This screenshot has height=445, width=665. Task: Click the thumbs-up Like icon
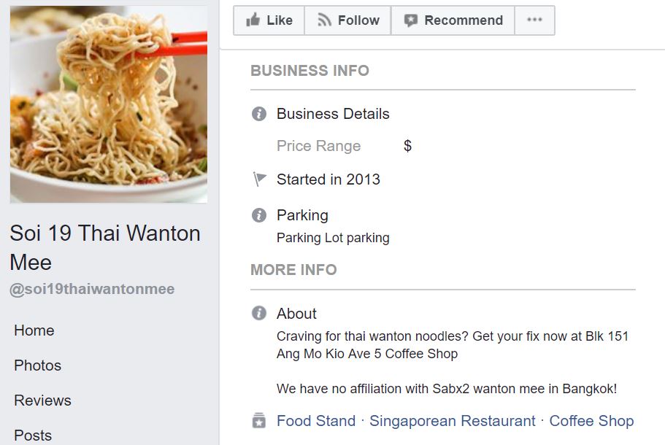[x=253, y=20]
